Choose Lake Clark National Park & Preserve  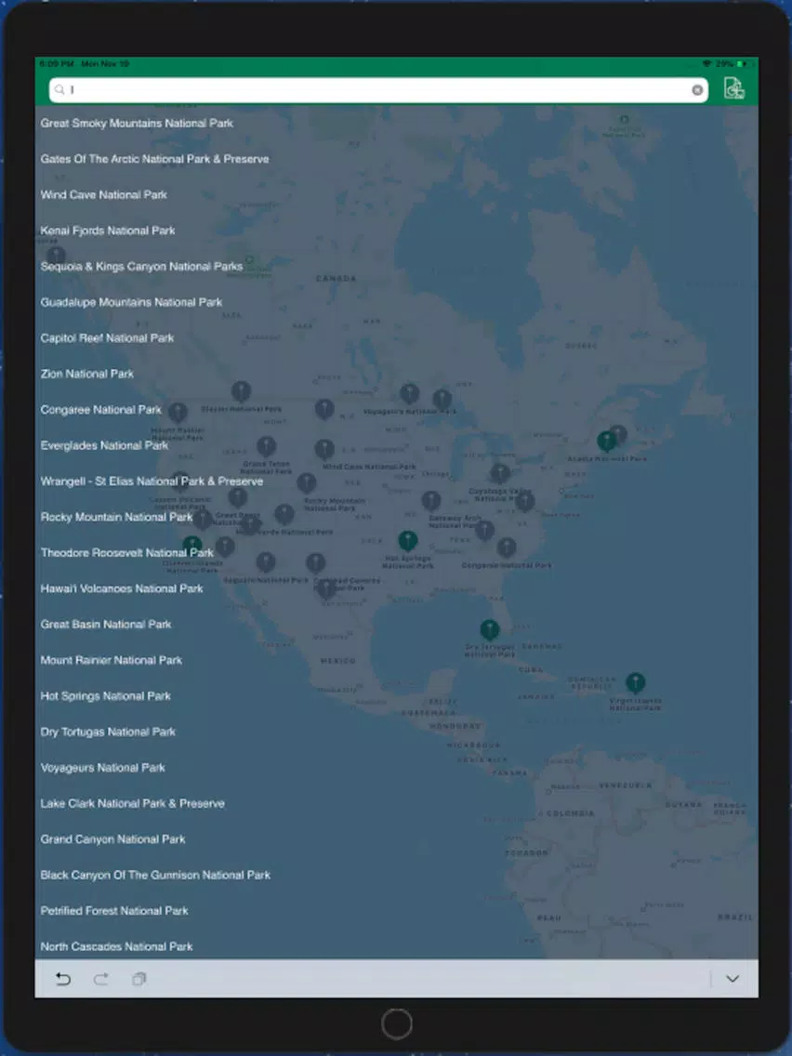pyautogui.click(x=133, y=803)
